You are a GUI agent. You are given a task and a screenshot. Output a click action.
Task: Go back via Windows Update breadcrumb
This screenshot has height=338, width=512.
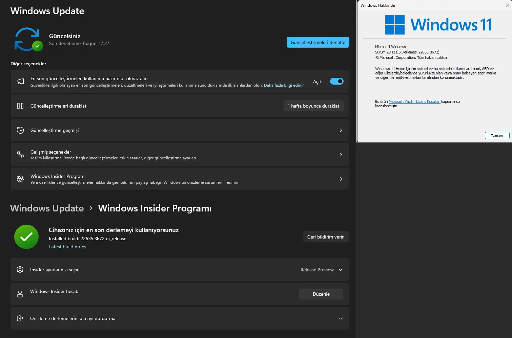point(47,208)
